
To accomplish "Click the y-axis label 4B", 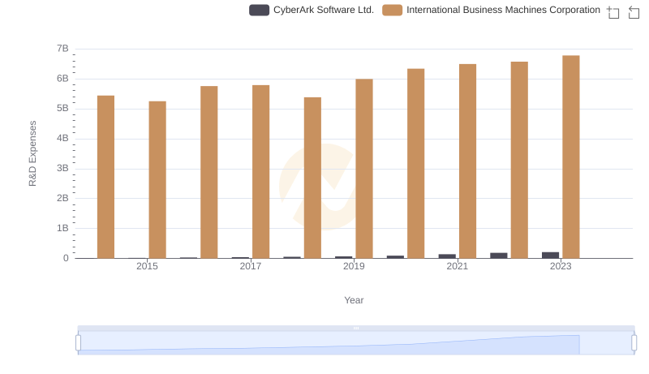I will point(62,138).
